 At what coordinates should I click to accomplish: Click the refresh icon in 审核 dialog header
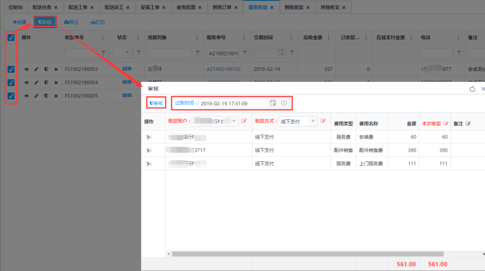(472, 89)
